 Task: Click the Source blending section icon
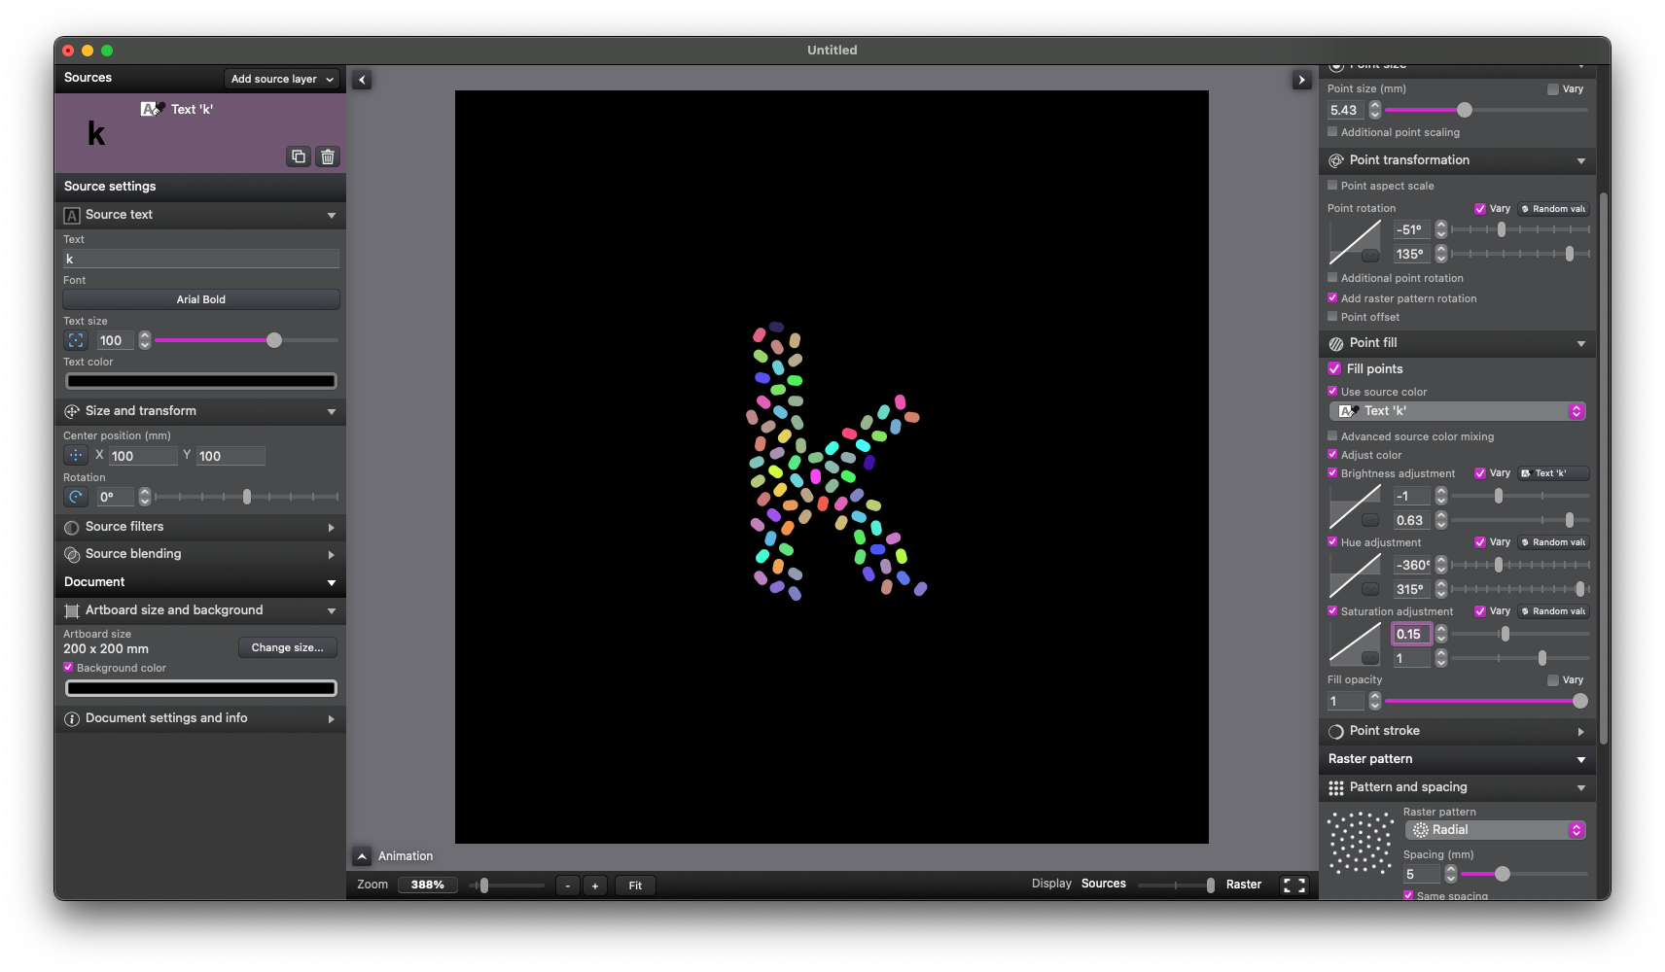point(72,555)
